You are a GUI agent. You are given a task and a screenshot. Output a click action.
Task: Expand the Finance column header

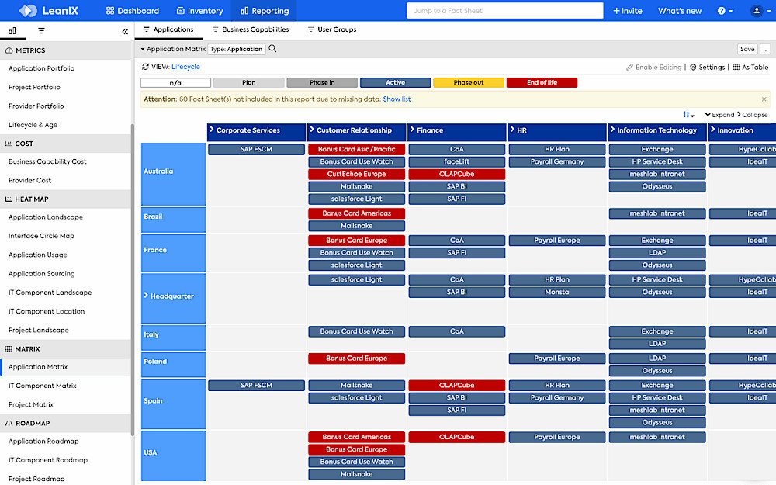(412, 130)
